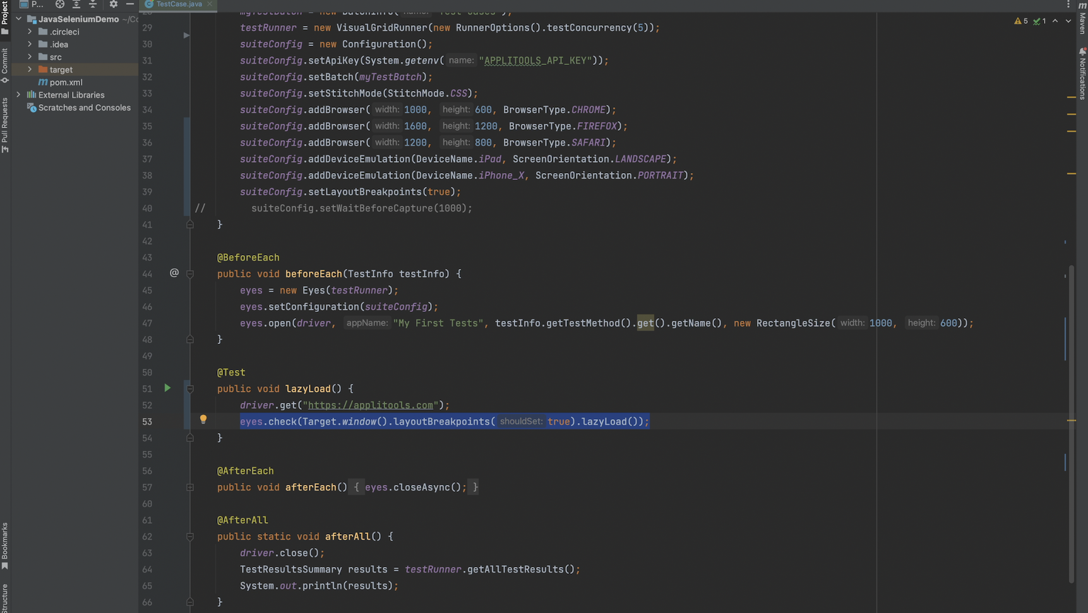This screenshot has width=1088, height=613.
Task: Open the Project tool window tab
Action: [x=5, y=18]
